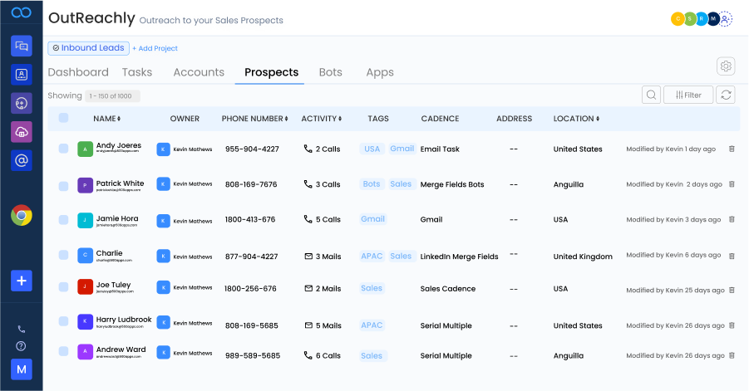Screen dimensions: 749x391
Task: Open the settings gear icon
Action: click(726, 66)
